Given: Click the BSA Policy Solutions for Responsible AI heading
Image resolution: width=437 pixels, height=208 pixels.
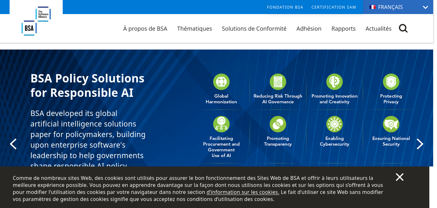Looking at the screenshot, I should coord(87,85).
